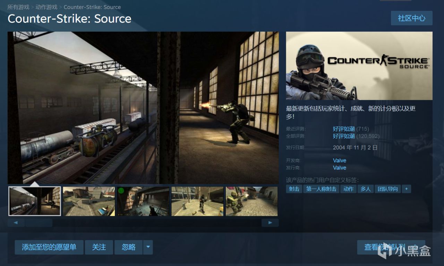Select the 第一人称射击 tag
This screenshot has height=266, width=444.
pos(321,189)
